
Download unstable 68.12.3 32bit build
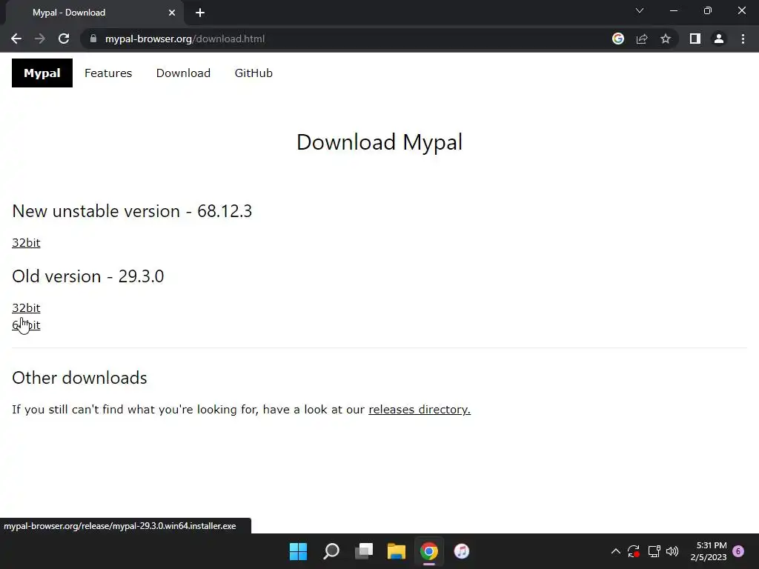[x=26, y=242]
